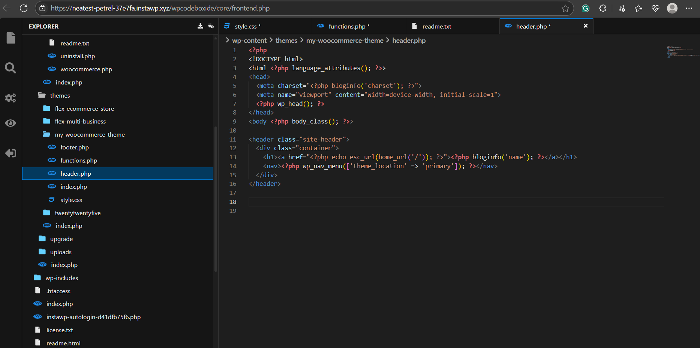Click the download icon in Explorer header
Screen dimensions: 700x348
(201, 26)
